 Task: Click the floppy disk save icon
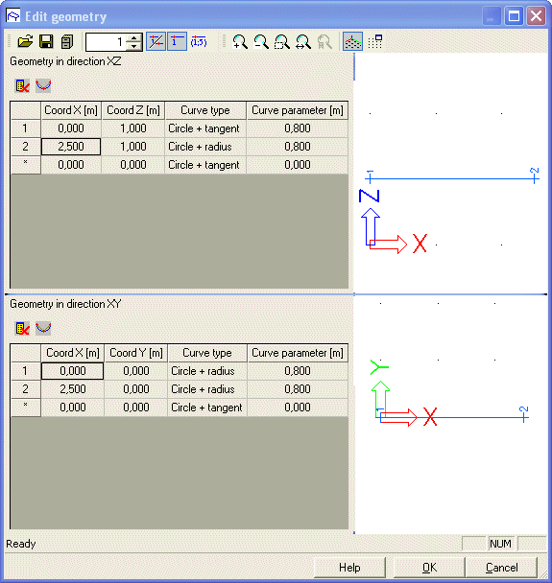(x=46, y=41)
